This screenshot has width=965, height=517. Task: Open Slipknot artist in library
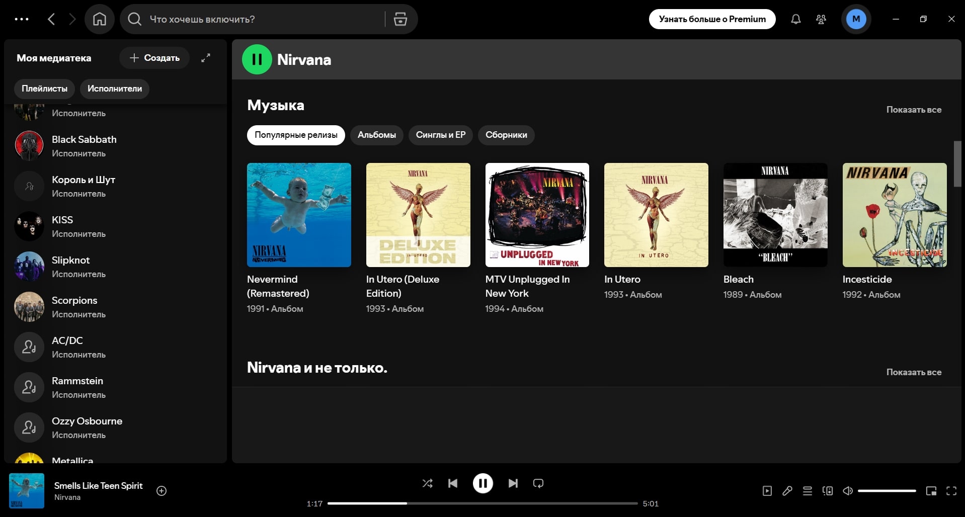[116, 267]
